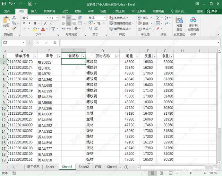Open 单元格样式 cell styles
The height and width of the screenshot is (176, 222).
[x=120, y=29]
